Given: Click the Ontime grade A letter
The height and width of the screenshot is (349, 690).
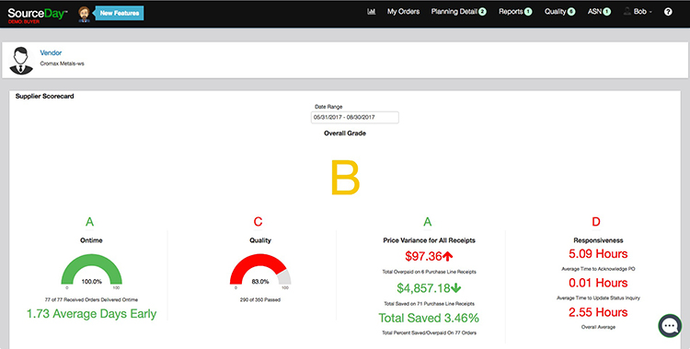Looking at the screenshot, I should pos(90,222).
